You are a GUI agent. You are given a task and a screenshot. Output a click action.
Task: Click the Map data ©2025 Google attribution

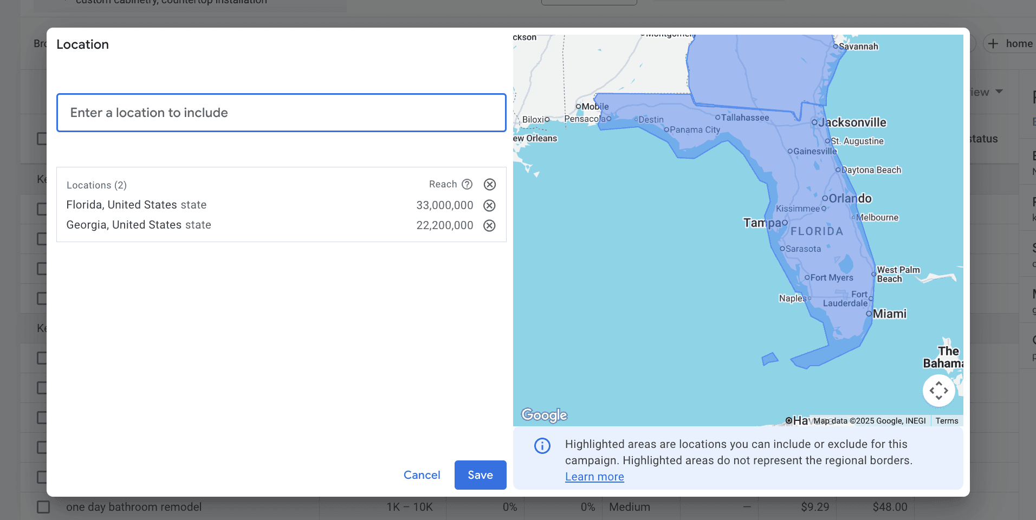coord(869,421)
